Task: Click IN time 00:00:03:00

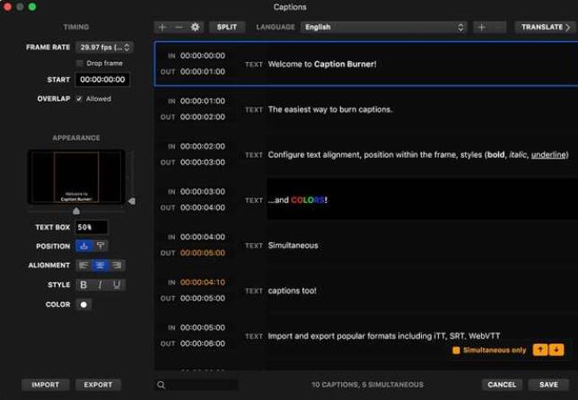Action: pyautogui.click(x=203, y=192)
